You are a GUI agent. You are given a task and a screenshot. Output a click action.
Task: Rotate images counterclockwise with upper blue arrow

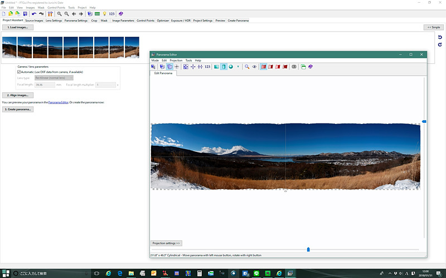click(x=440, y=37)
